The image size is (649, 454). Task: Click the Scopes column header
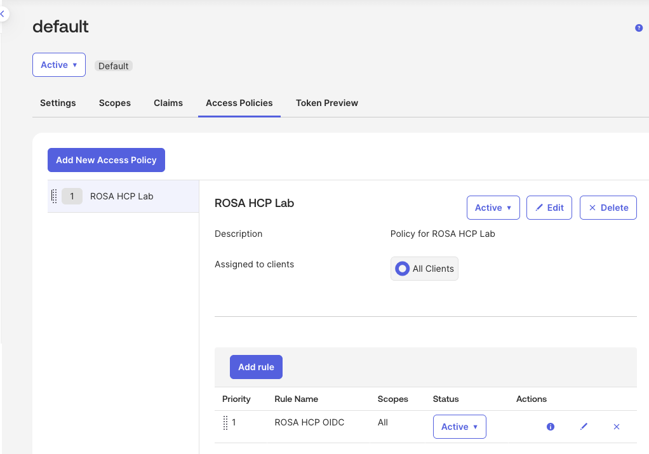[x=393, y=399]
